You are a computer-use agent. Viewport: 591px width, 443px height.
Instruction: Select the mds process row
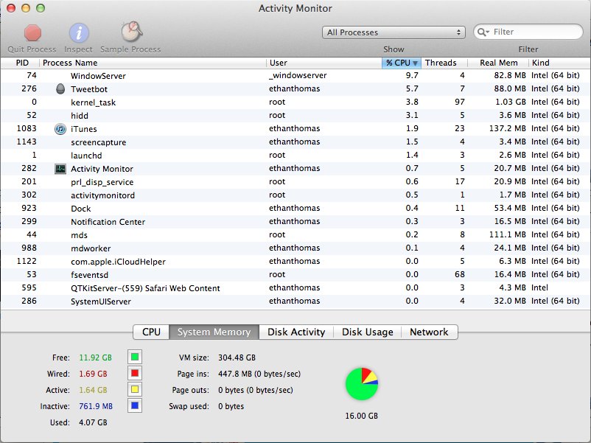[x=295, y=235]
